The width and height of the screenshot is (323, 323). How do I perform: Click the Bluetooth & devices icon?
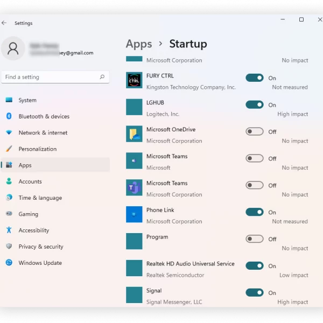(x=9, y=116)
